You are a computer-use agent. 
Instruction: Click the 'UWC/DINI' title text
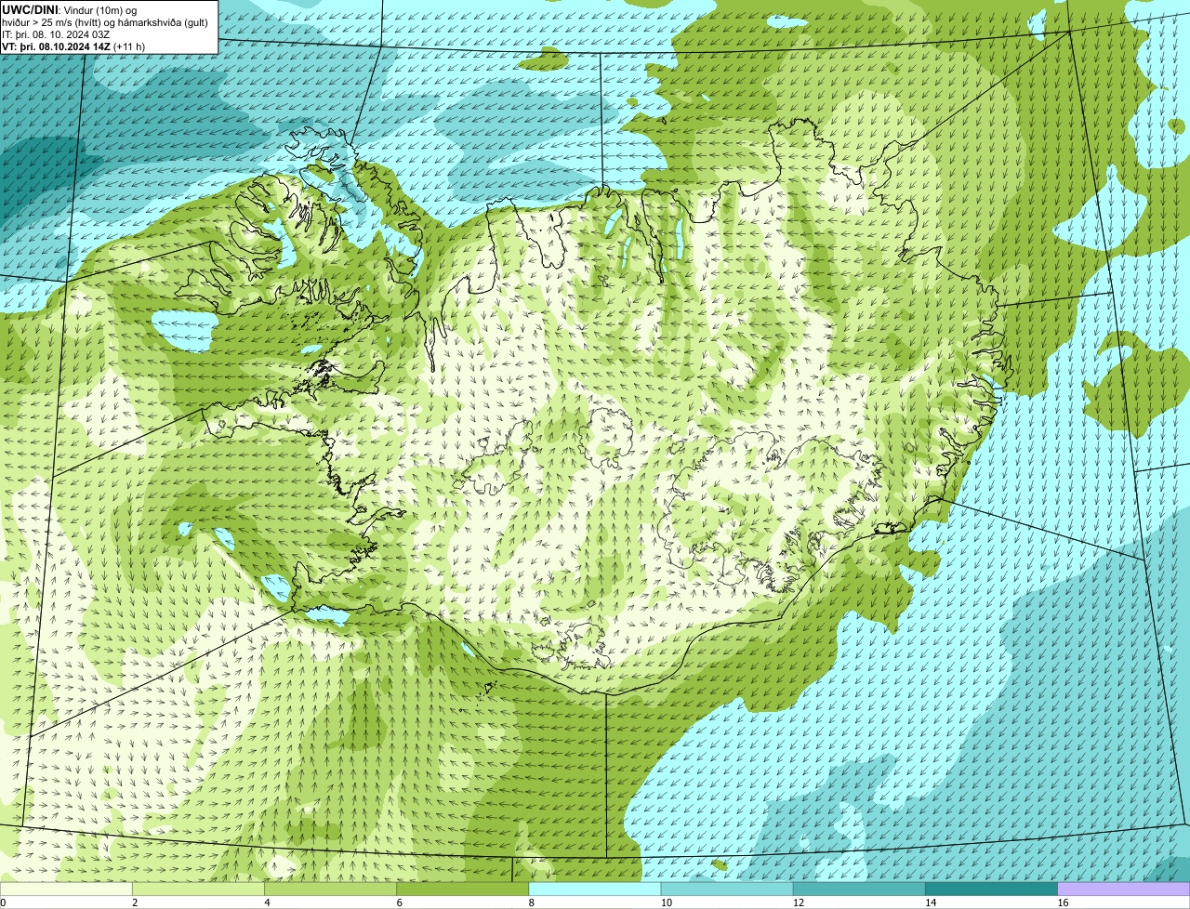(x=31, y=9)
